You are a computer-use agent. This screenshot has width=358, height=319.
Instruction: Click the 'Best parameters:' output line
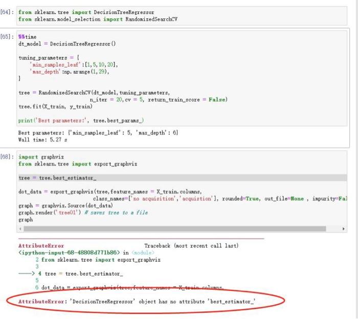[x=98, y=133]
